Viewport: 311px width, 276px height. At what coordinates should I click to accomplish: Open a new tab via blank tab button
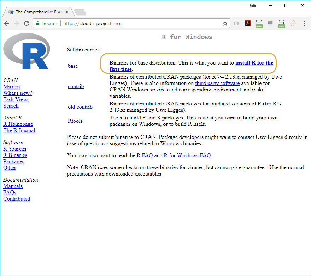(x=80, y=12)
